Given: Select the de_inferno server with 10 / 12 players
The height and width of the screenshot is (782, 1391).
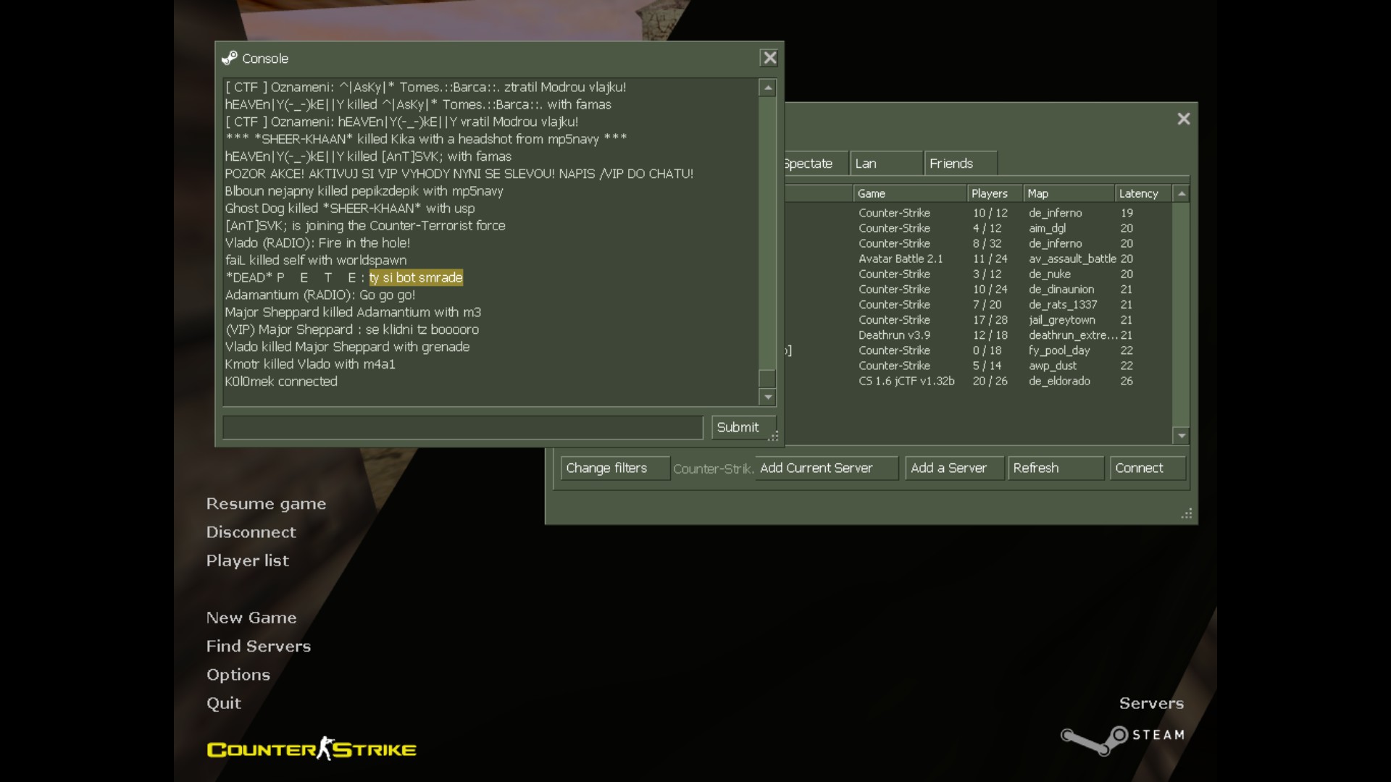Looking at the screenshot, I should coord(978,213).
